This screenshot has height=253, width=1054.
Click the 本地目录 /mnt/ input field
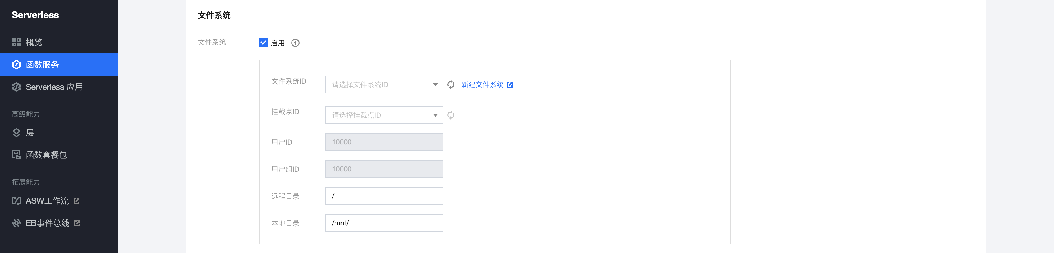(x=384, y=223)
